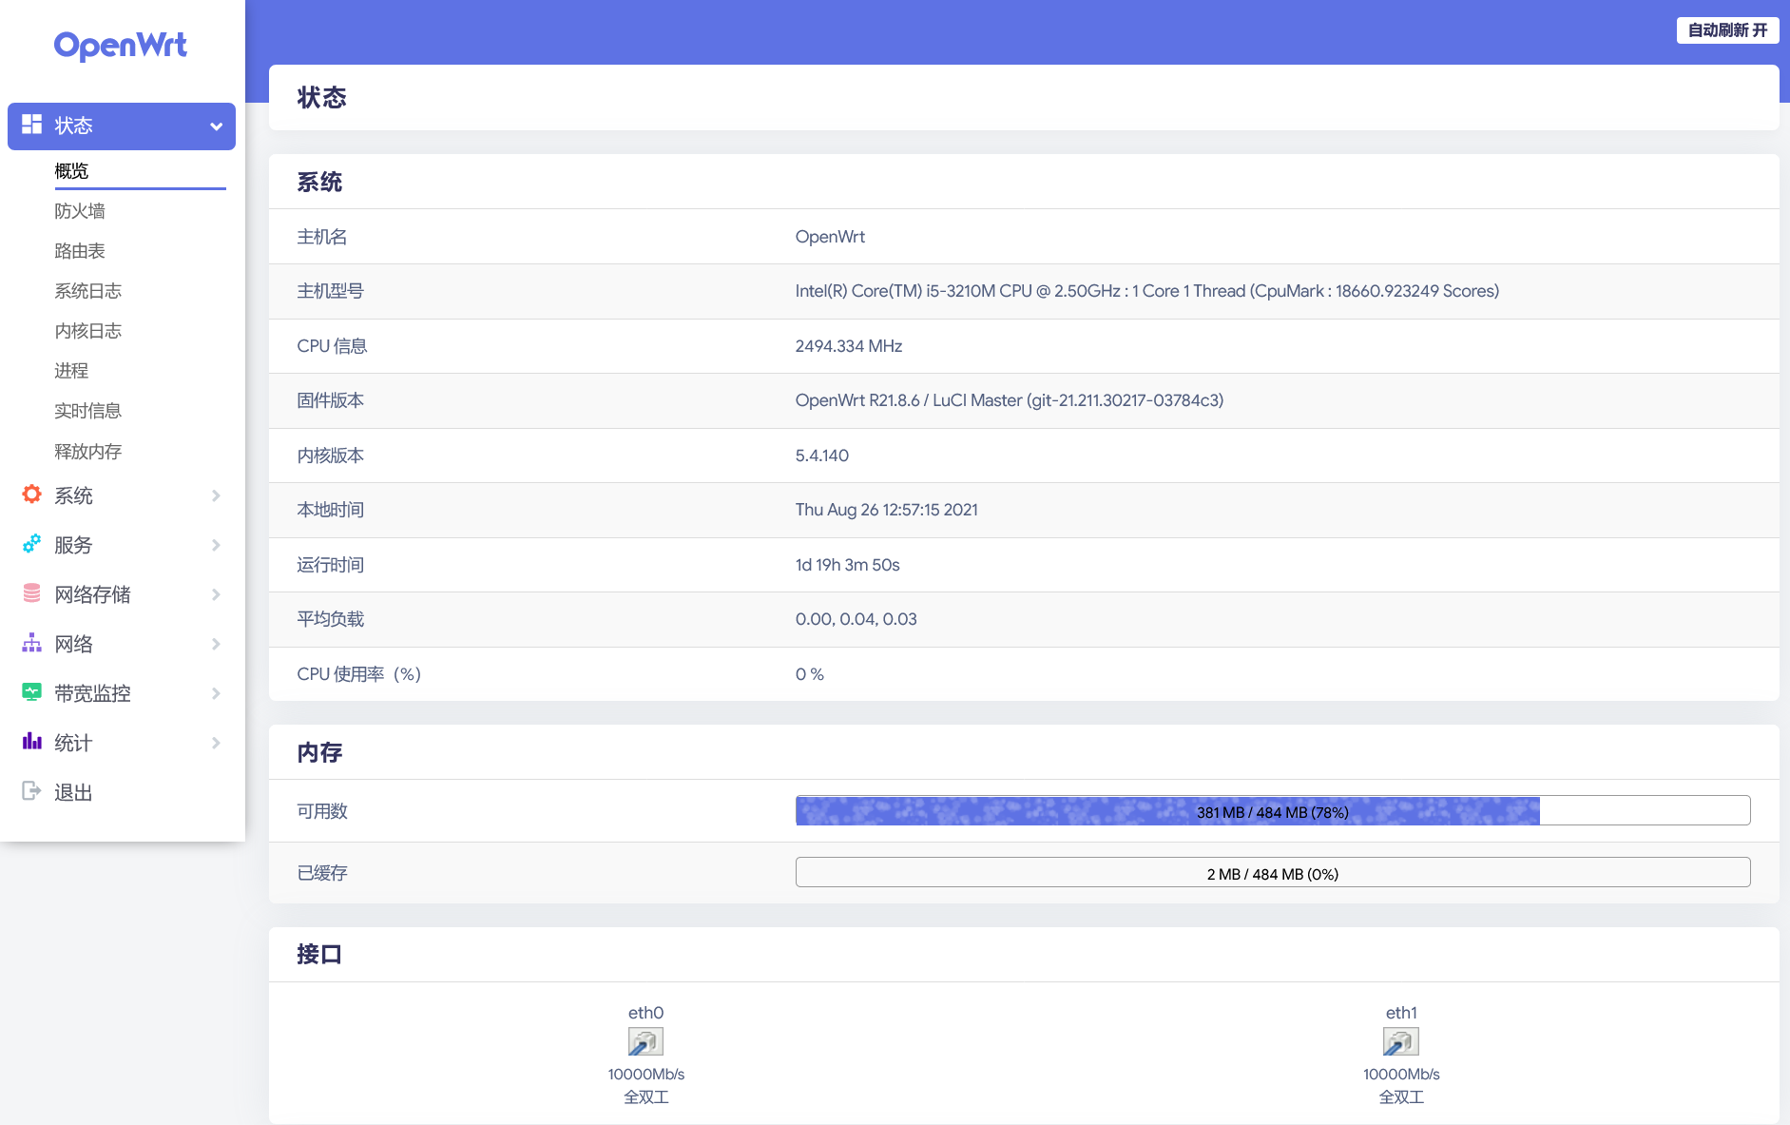The width and height of the screenshot is (1790, 1125).
Task: Open the 路由表 routes page
Action: pyautogui.click(x=80, y=251)
